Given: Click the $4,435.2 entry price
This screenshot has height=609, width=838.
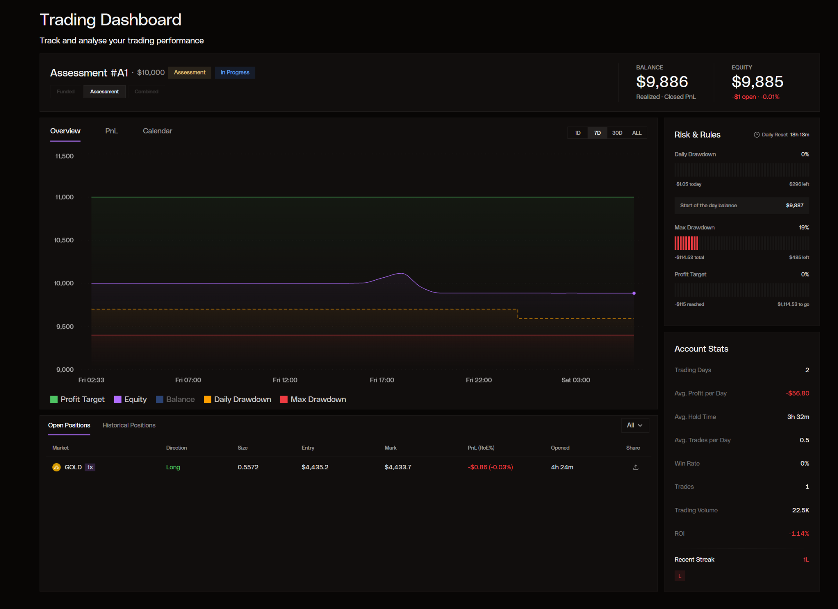Looking at the screenshot, I should pyautogui.click(x=315, y=467).
